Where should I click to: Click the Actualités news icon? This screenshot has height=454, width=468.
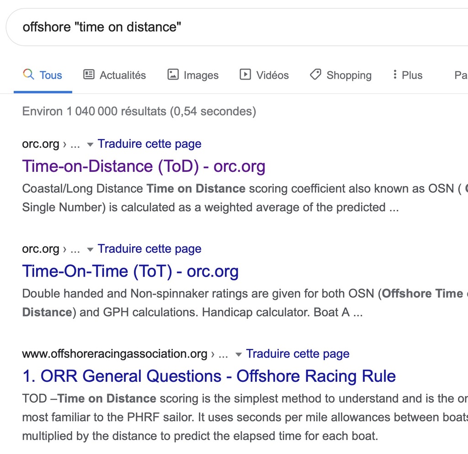(89, 74)
